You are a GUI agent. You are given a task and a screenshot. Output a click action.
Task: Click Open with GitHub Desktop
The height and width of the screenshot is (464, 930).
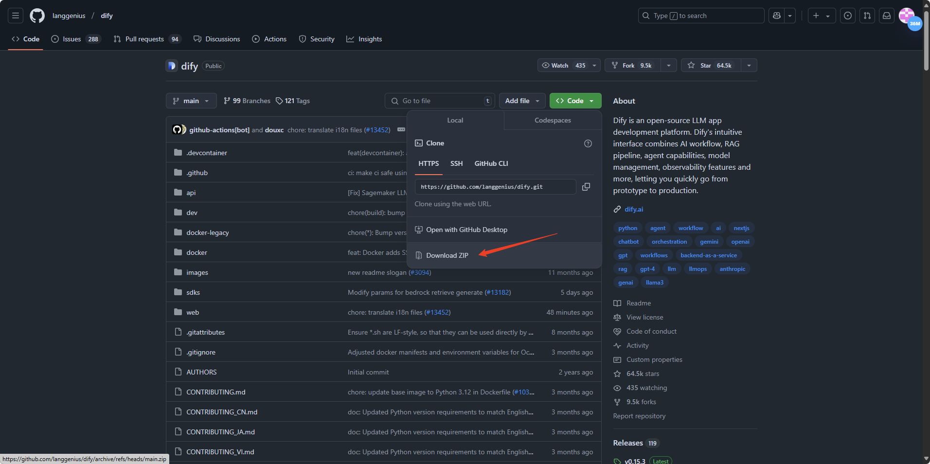504,230
